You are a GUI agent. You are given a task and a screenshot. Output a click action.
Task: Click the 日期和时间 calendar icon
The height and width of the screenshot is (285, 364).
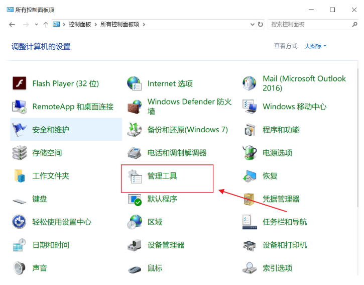[x=19, y=245]
